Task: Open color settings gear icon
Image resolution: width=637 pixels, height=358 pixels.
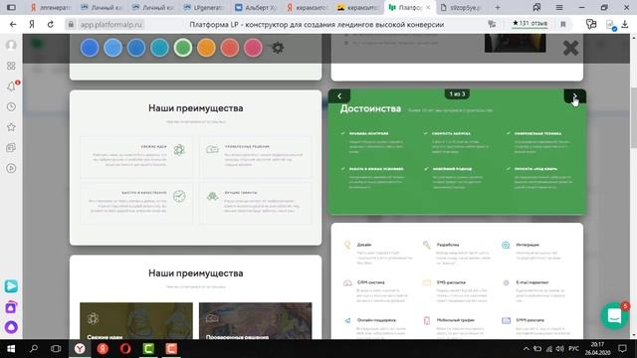Action: (278, 48)
